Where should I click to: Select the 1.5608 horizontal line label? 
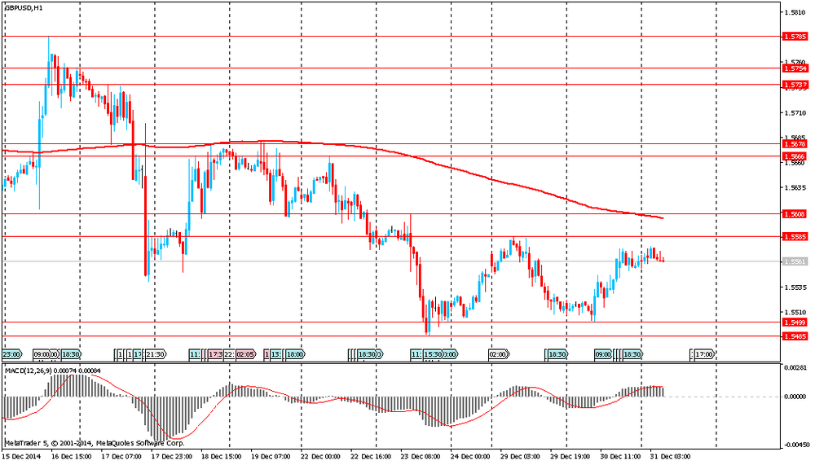coord(795,213)
